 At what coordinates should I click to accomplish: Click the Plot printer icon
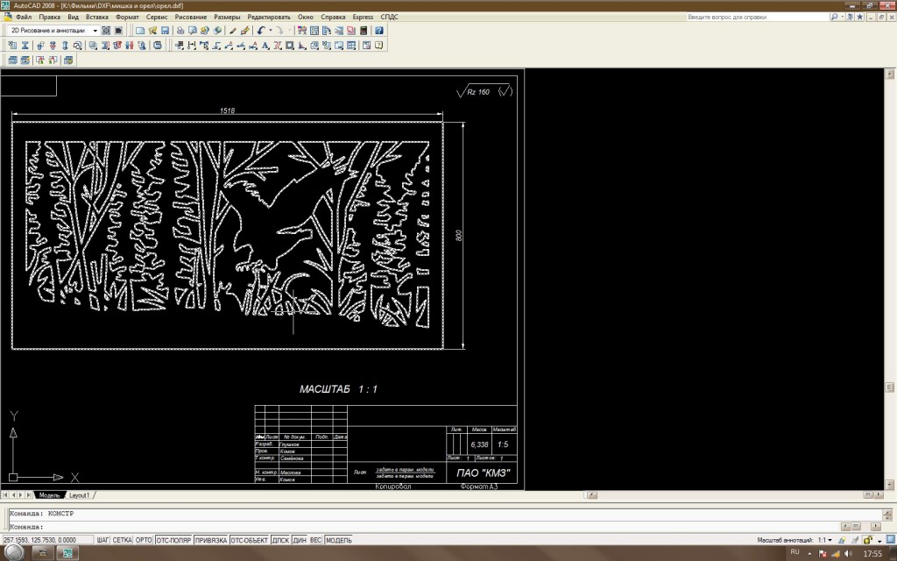coord(180,31)
